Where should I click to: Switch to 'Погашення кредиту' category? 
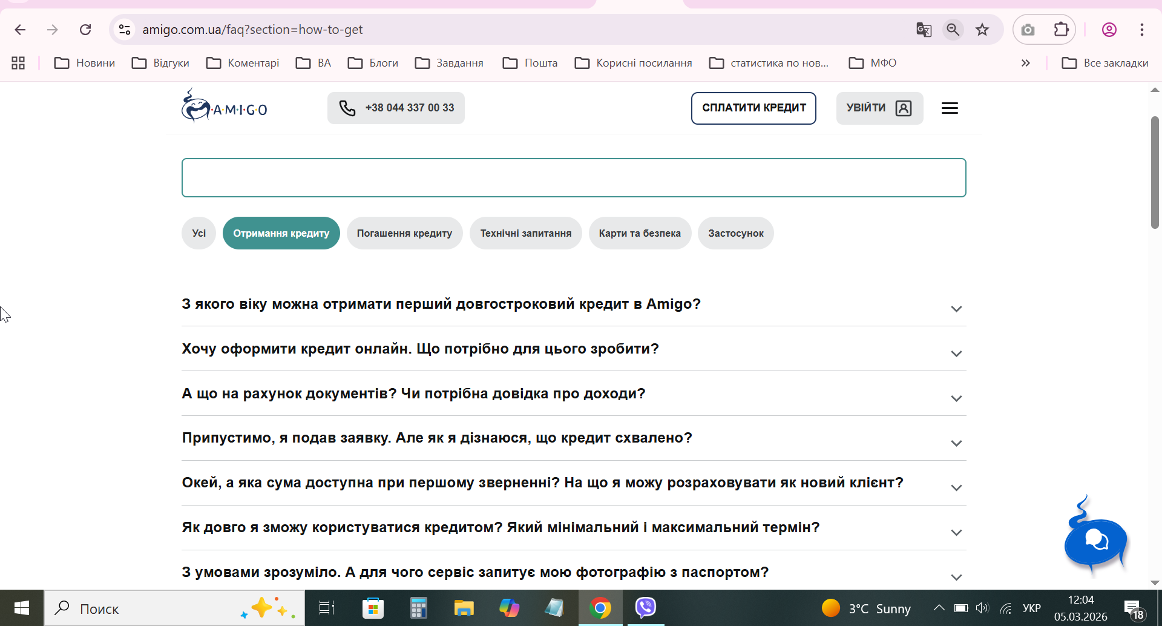(404, 233)
